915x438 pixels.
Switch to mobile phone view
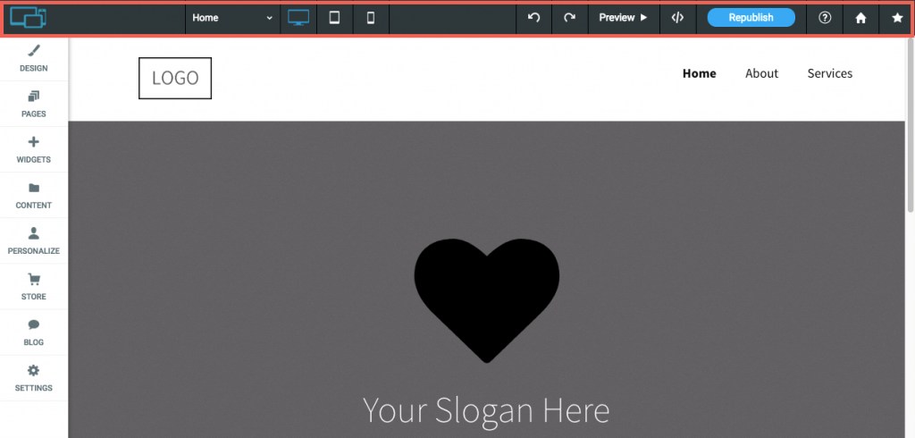point(371,18)
